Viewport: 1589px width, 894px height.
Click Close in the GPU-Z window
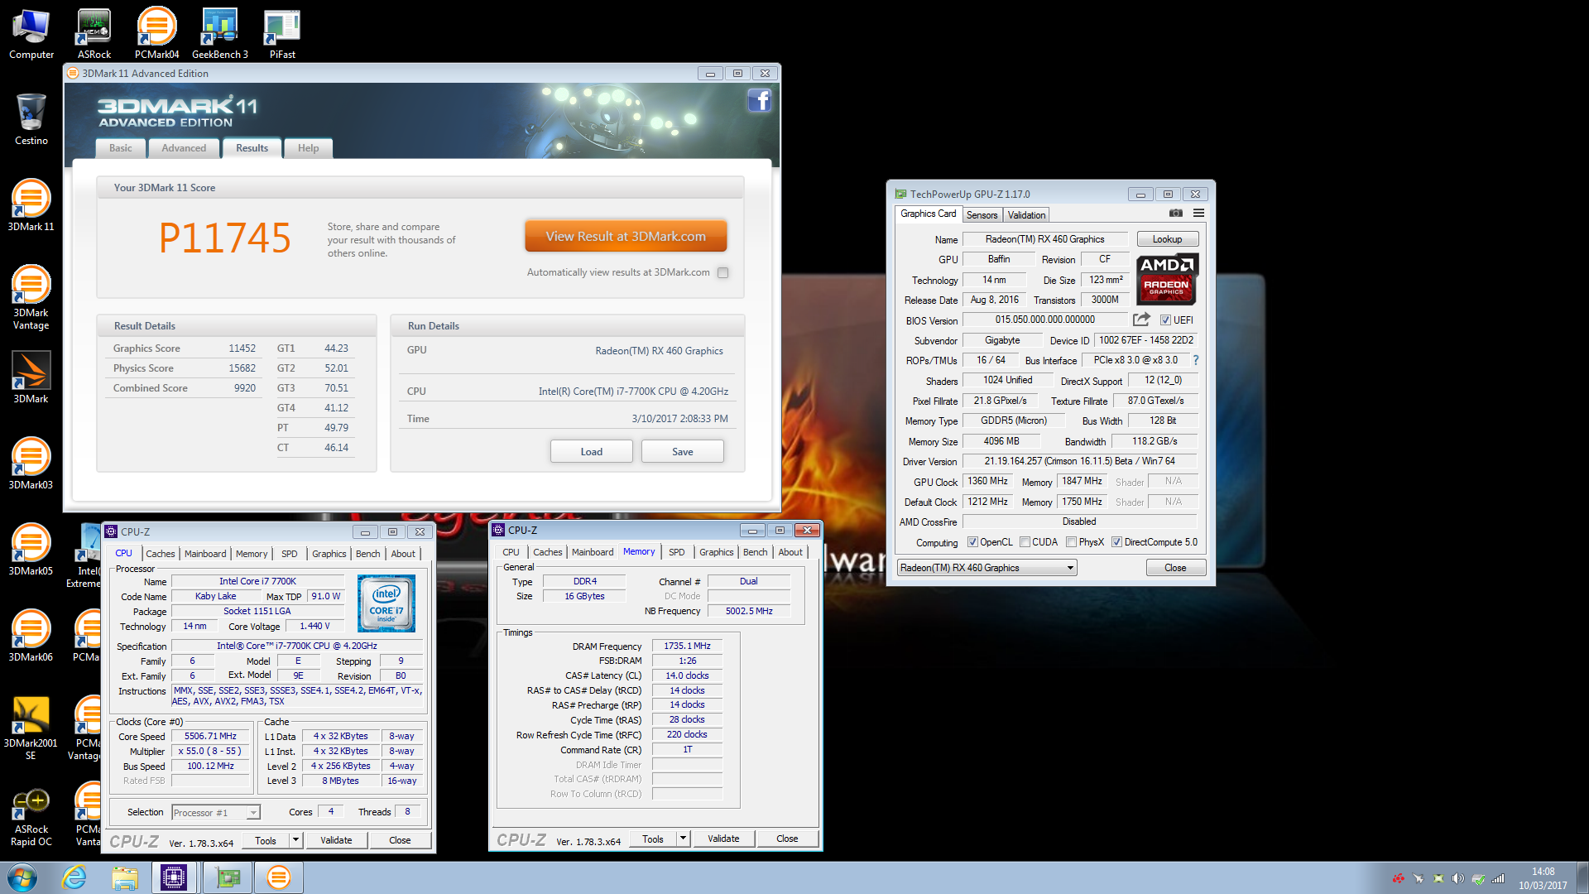click(1175, 568)
